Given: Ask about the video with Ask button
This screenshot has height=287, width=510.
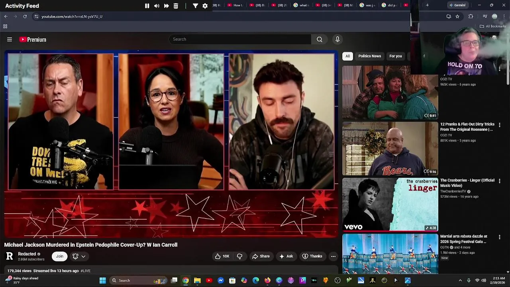Looking at the screenshot, I should click(286, 256).
